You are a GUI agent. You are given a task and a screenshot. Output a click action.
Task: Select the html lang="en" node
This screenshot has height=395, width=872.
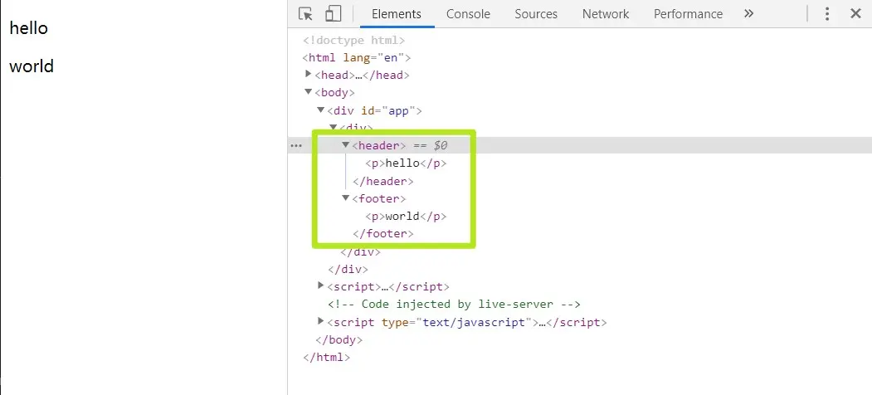click(357, 58)
